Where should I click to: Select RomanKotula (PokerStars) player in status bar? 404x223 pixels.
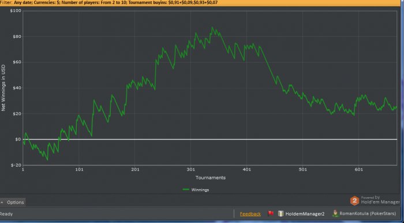point(368,213)
